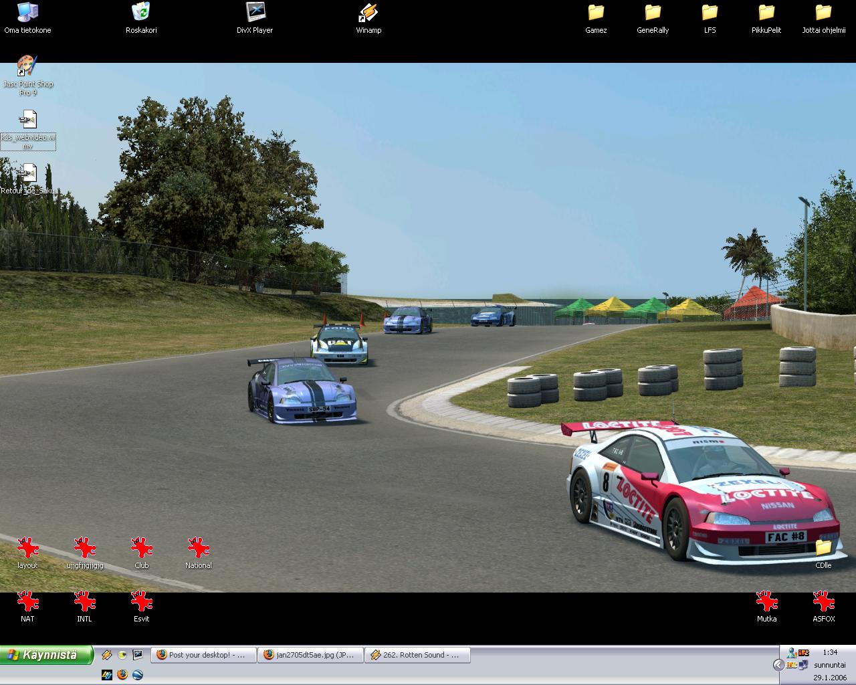Open MSN Messenger from the system tray
This screenshot has width=856, height=685.
[x=792, y=653]
